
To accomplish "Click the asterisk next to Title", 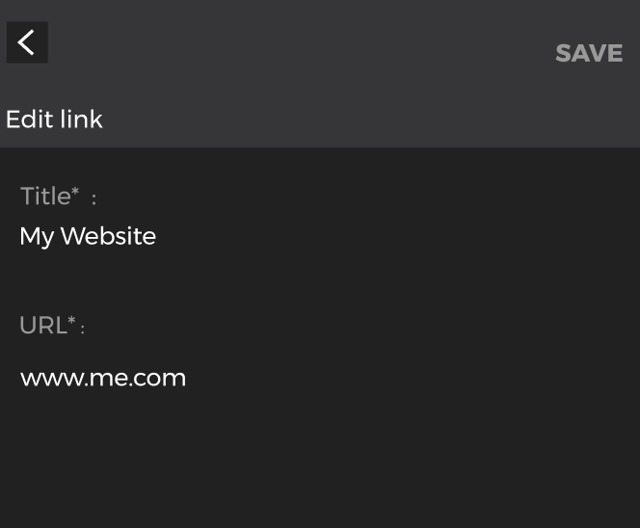I will point(75,190).
